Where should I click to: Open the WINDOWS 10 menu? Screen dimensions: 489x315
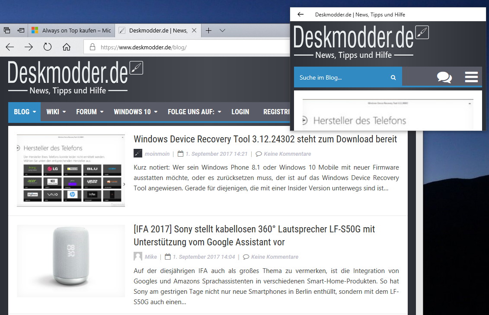point(136,112)
